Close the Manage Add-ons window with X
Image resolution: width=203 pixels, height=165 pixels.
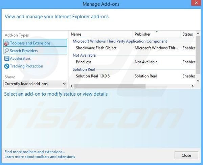point(196,3)
